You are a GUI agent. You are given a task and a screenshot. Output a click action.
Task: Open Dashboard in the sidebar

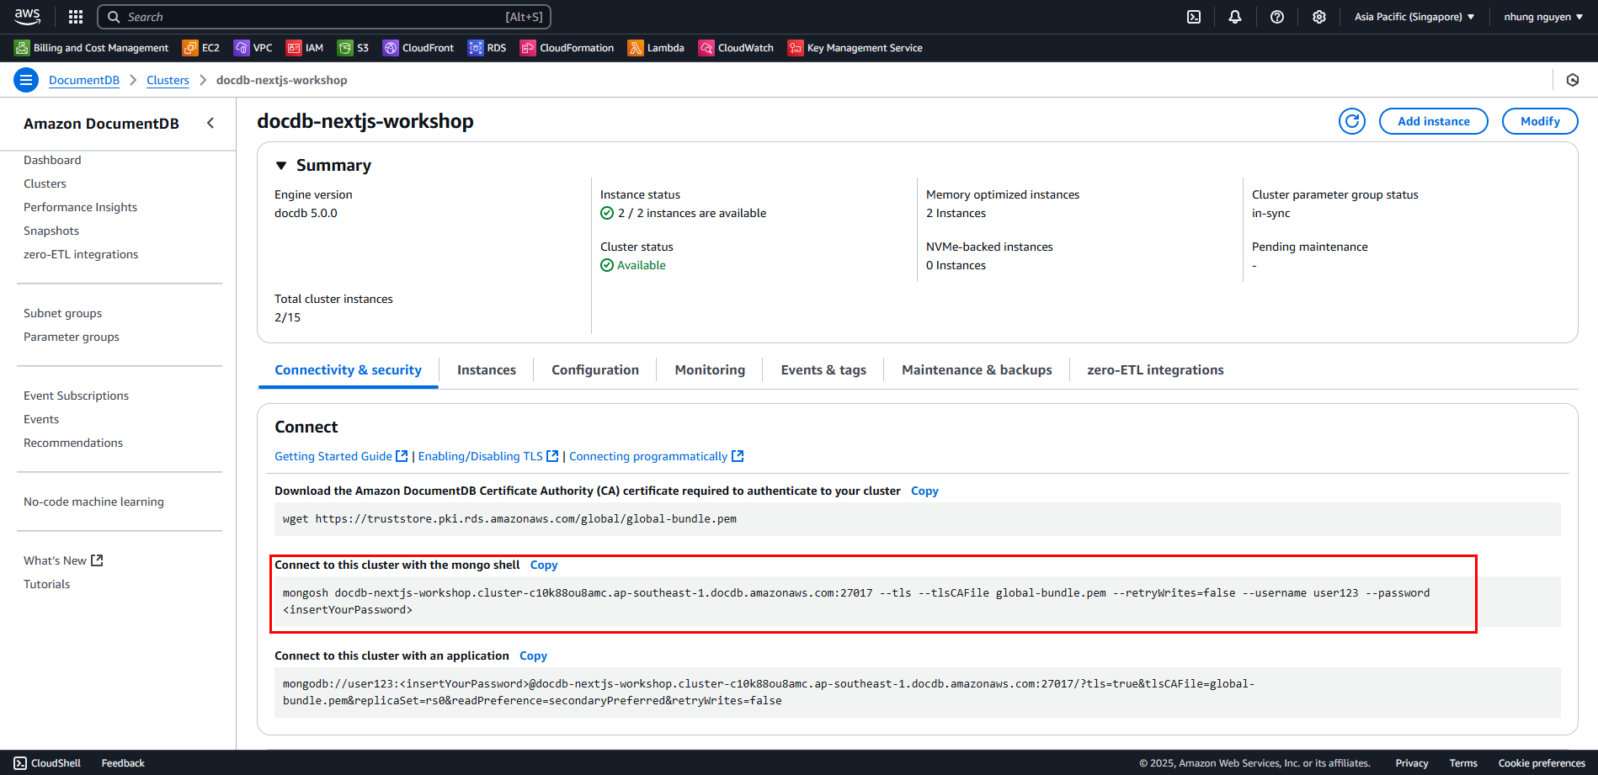coord(52,160)
